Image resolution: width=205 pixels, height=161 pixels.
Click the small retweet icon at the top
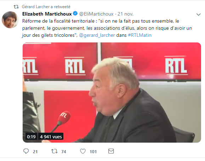tap(16, 7)
